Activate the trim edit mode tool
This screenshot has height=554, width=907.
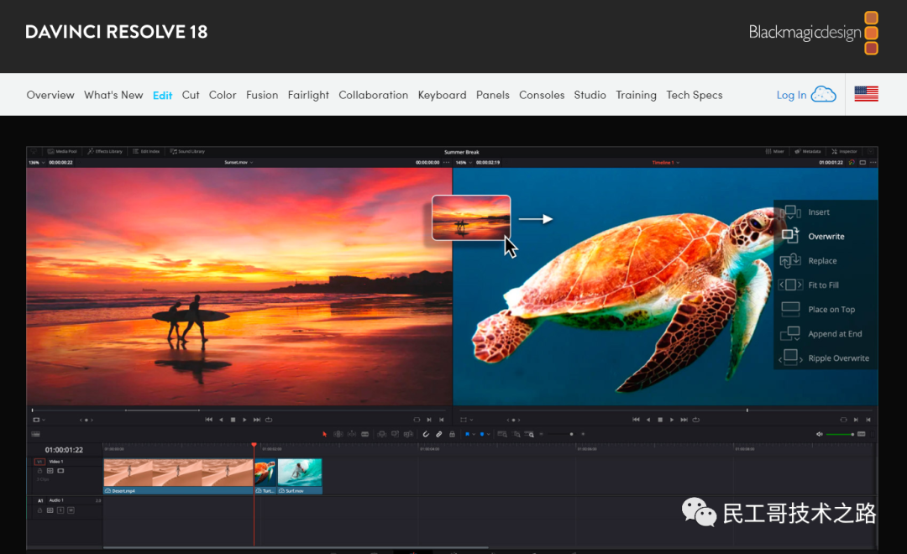click(x=338, y=434)
